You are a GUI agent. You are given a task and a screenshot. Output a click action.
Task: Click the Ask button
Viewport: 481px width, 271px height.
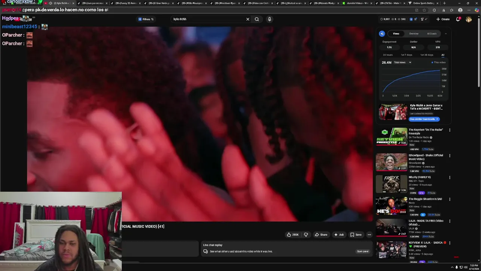pos(339,234)
